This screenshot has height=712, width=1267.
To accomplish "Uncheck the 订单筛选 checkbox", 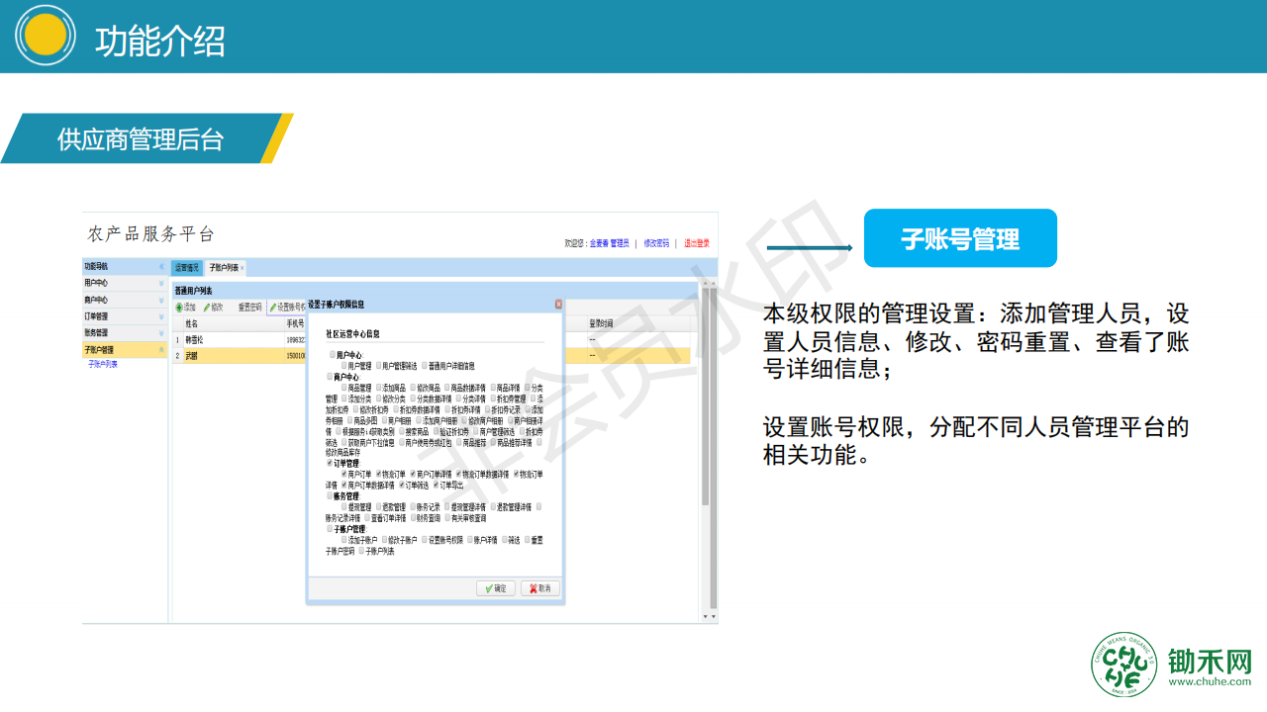I will click(x=402, y=485).
